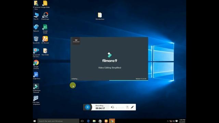
Task: Click the recording timer 00:04:17
Action: point(100,108)
